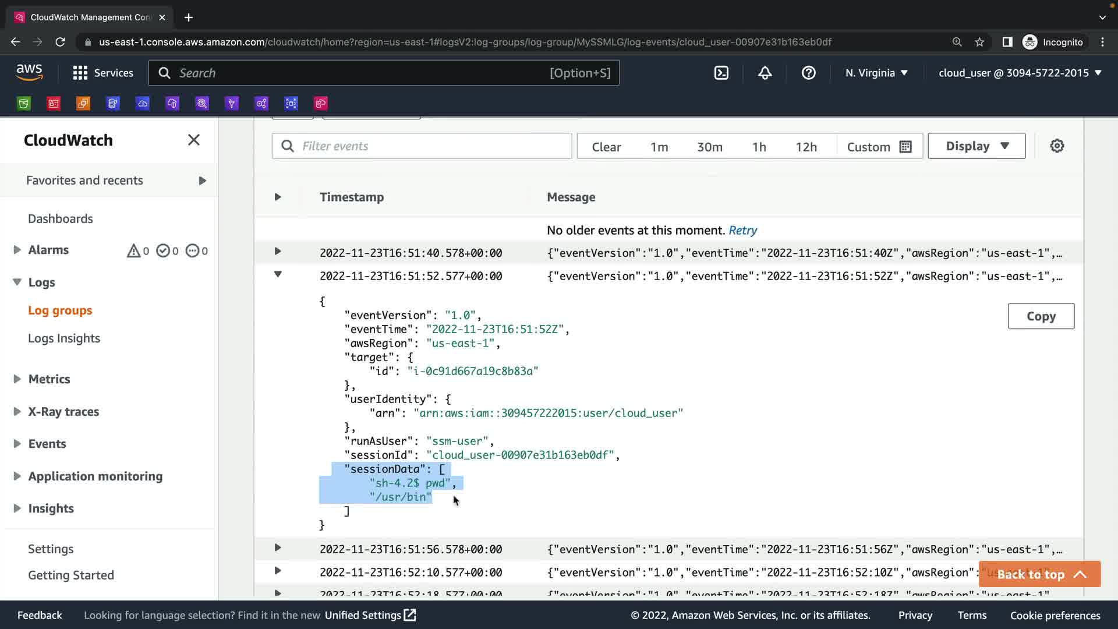The height and width of the screenshot is (629, 1118).
Task: Launch AWS CloudShell from top bar
Action: (x=721, y=73)
